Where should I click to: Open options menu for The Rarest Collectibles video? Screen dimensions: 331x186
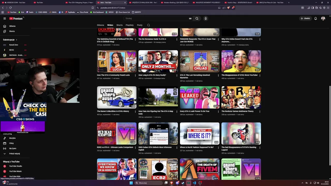pos(135,112)
